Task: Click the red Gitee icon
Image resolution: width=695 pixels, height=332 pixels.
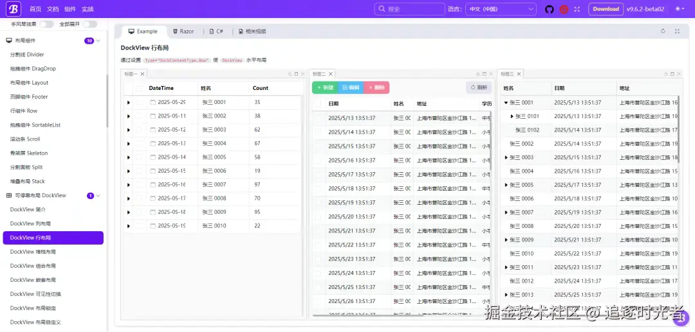Action: point(564,9)
